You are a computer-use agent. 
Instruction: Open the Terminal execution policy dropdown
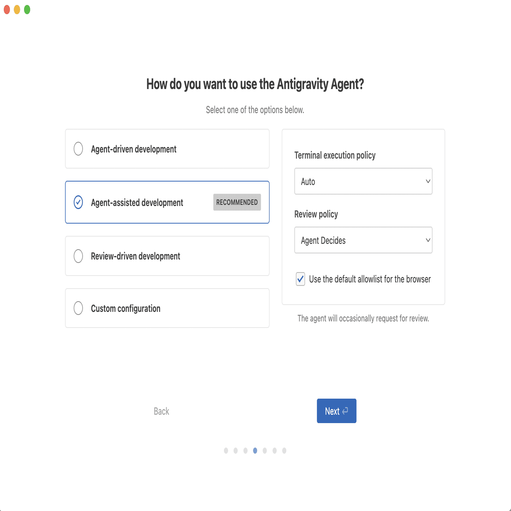(x=363, y=181)
